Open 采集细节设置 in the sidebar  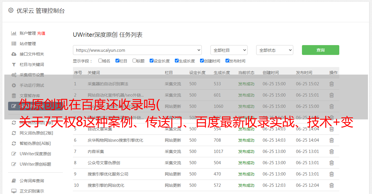[32, 75]
